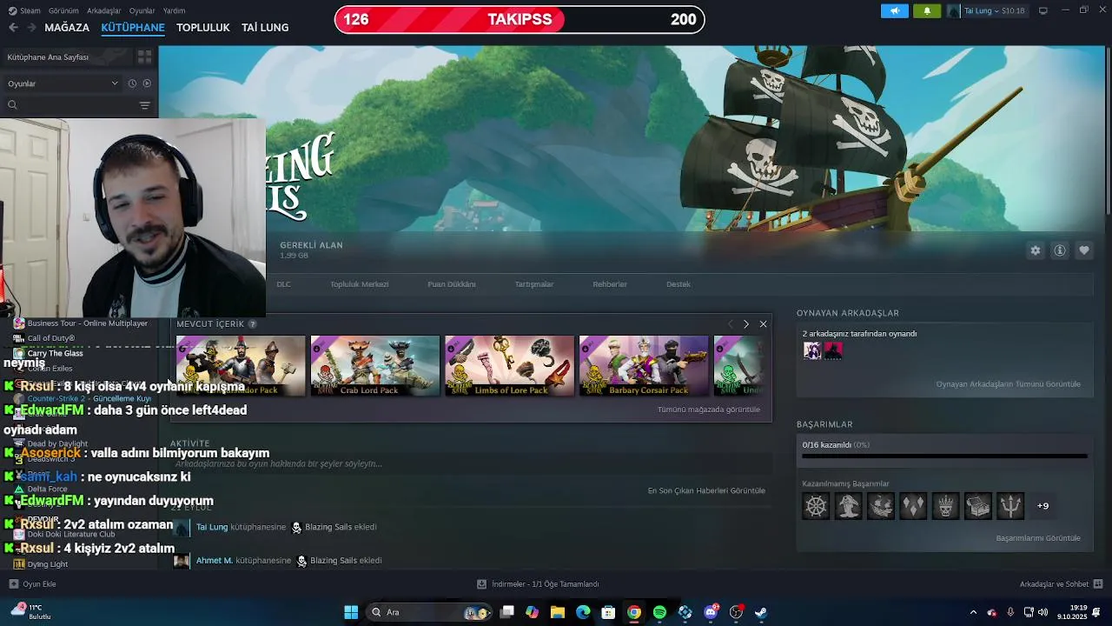Screen dimensions: 1112x626
Task: Close the Mevcut İçerik panel
Action: click(763, 323)
